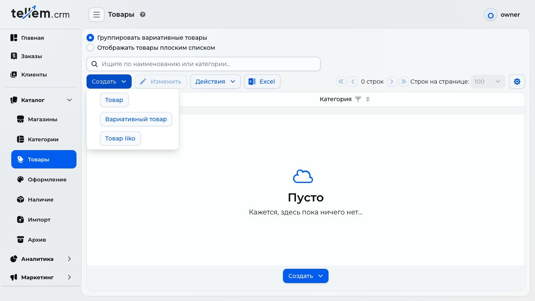Click the magnifier icon in the search field
This screenshot has width=535, height=301.
(94, 64)
